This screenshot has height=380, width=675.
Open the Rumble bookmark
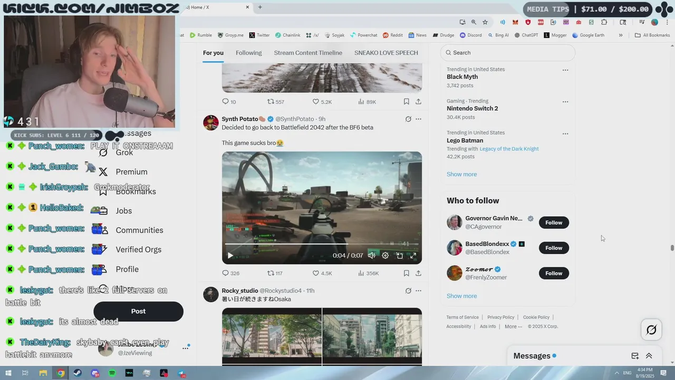coord(201,35)
